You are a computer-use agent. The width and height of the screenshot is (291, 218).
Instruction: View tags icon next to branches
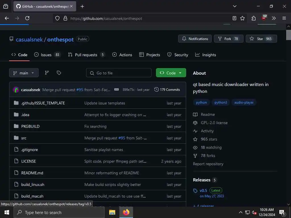[x=59, y=73]
